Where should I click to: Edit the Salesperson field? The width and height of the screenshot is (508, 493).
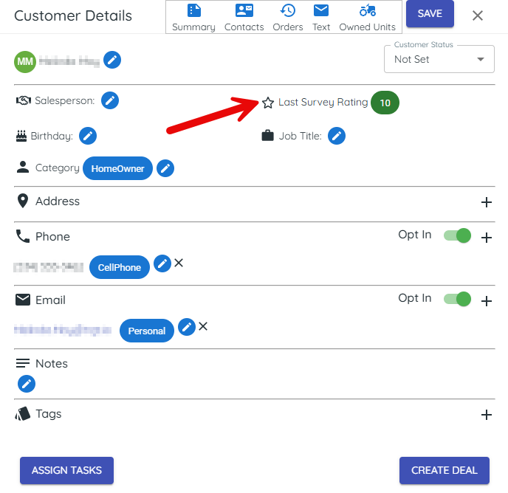[x=110, y=100]
